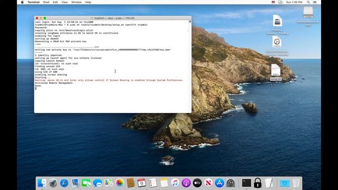Click the '1 identity imported.' line

pyautogui.click(x=49, y=55)
